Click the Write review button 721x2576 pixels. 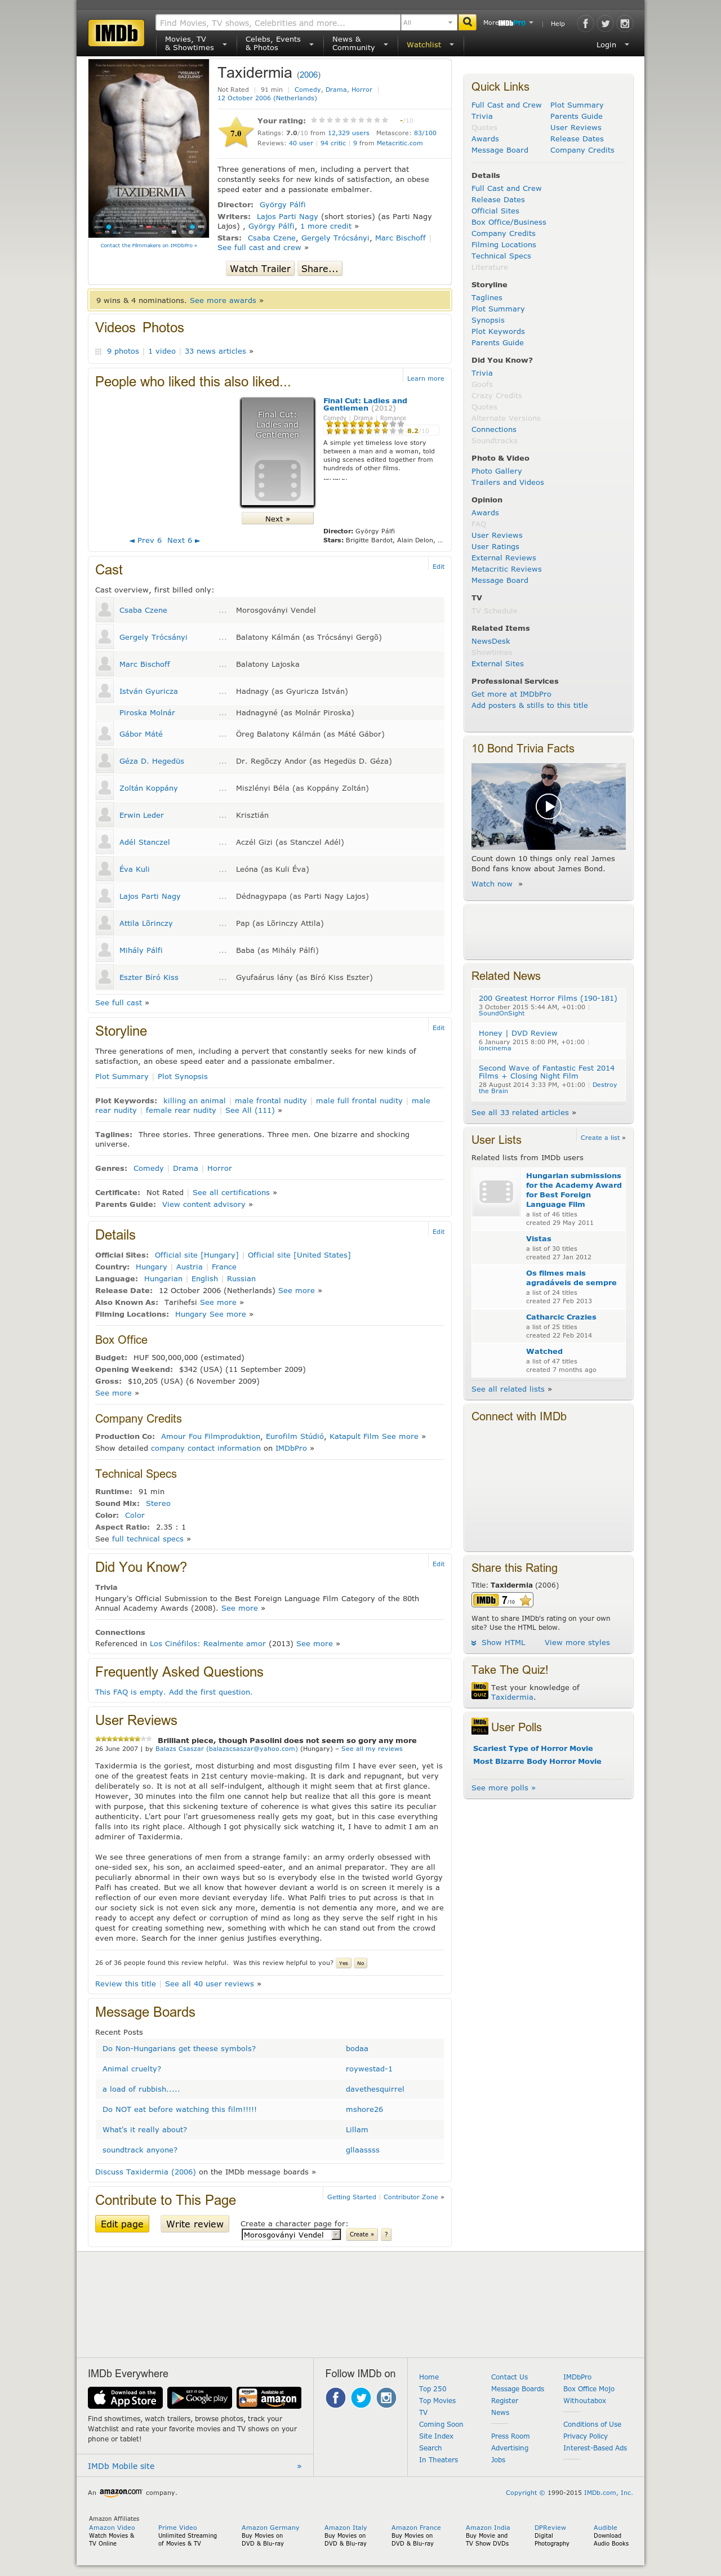[195, 2224]
